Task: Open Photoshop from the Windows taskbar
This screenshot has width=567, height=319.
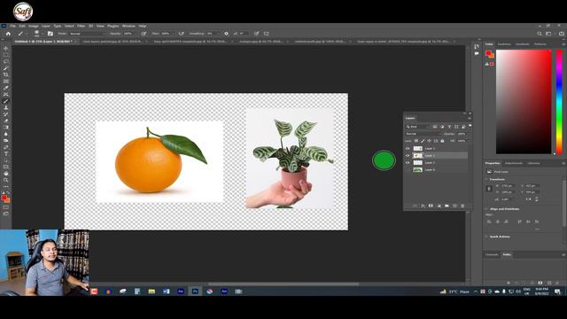Action: tap(195, 292)
